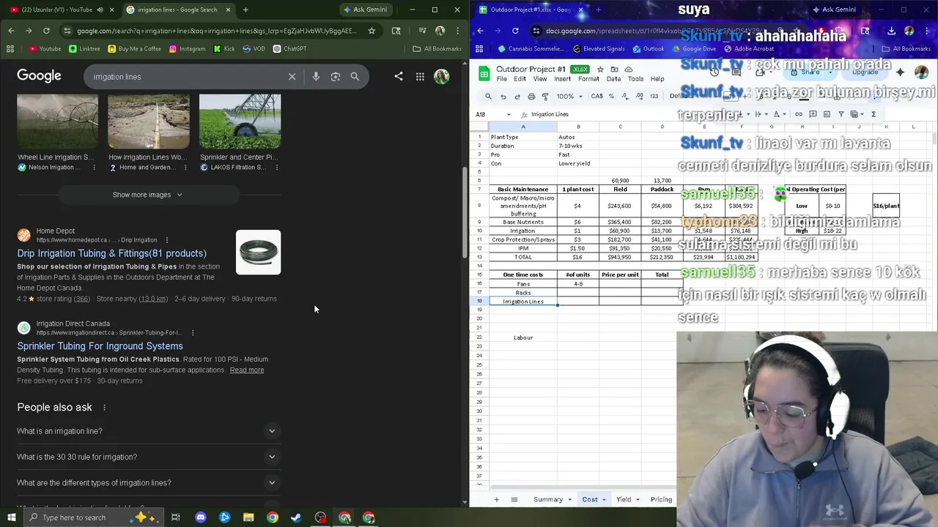This screenshot has height=527, width=938.
Task: Print the Outdoor Project spreadsheet
Action: pos(531,96)
